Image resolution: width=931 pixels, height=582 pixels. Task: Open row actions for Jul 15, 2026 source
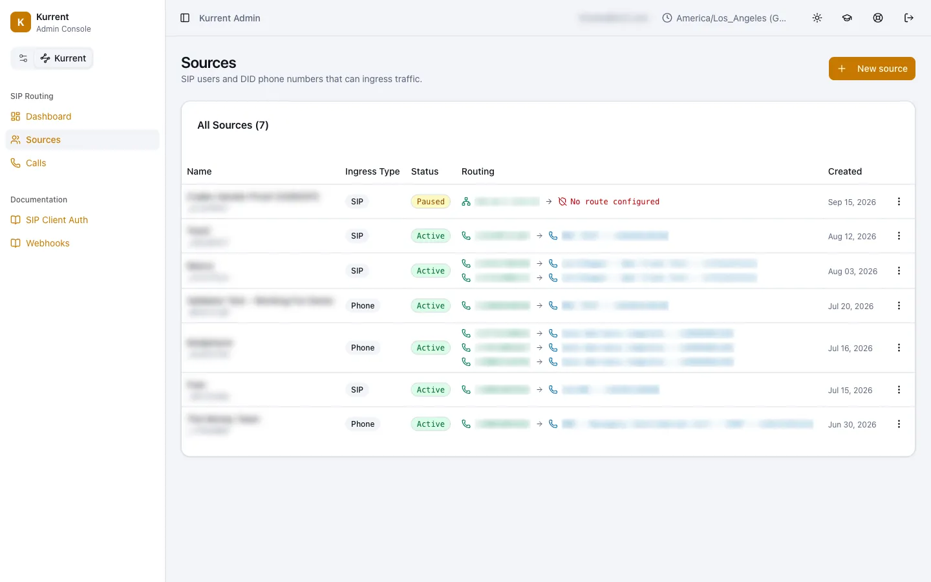899,390
